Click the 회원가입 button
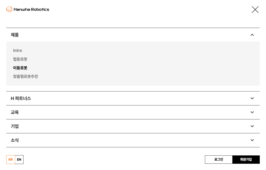The image size is (266, 170). point(246,160)
